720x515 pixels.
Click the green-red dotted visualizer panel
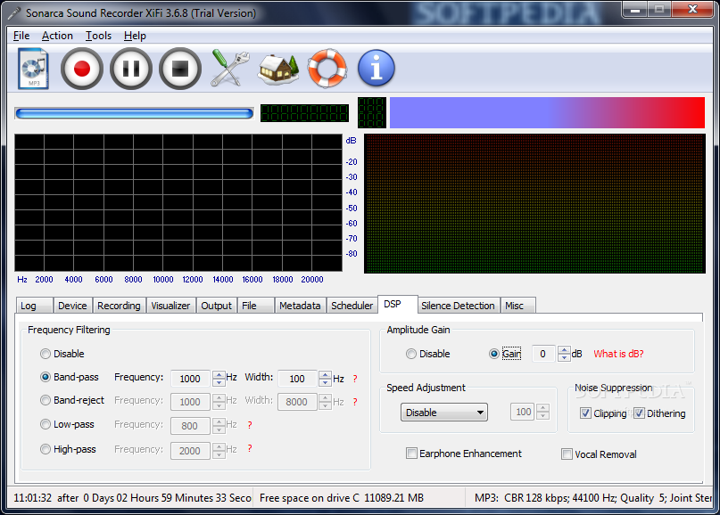(534, 204)
